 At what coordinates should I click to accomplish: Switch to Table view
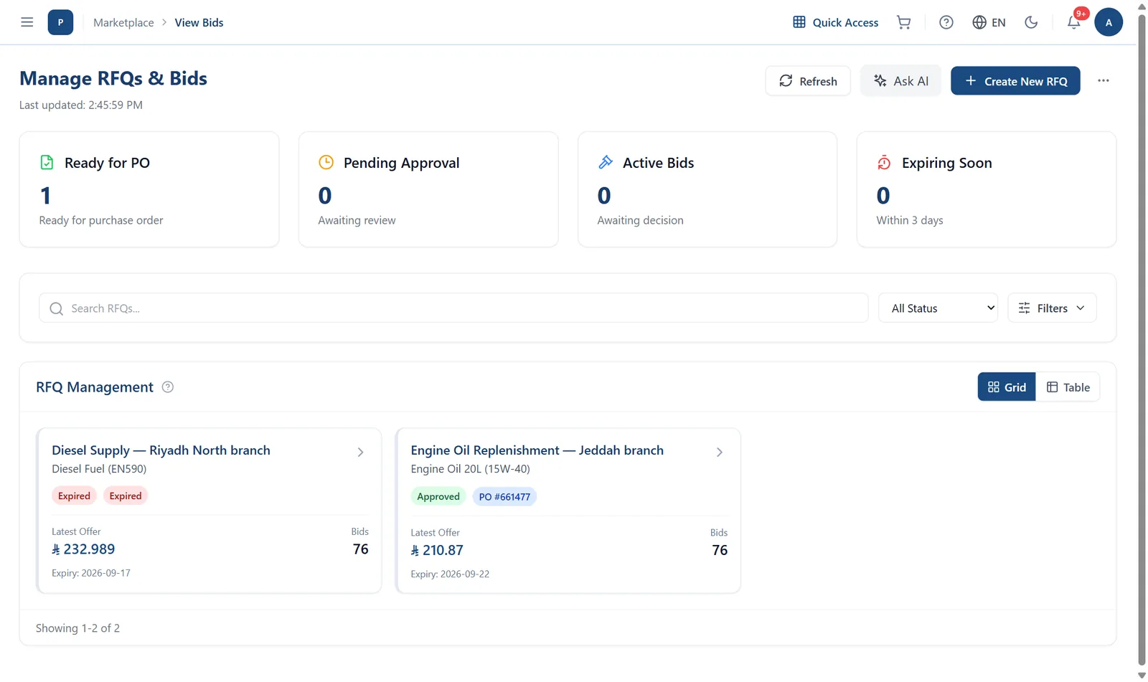(x=1068, y=387)
